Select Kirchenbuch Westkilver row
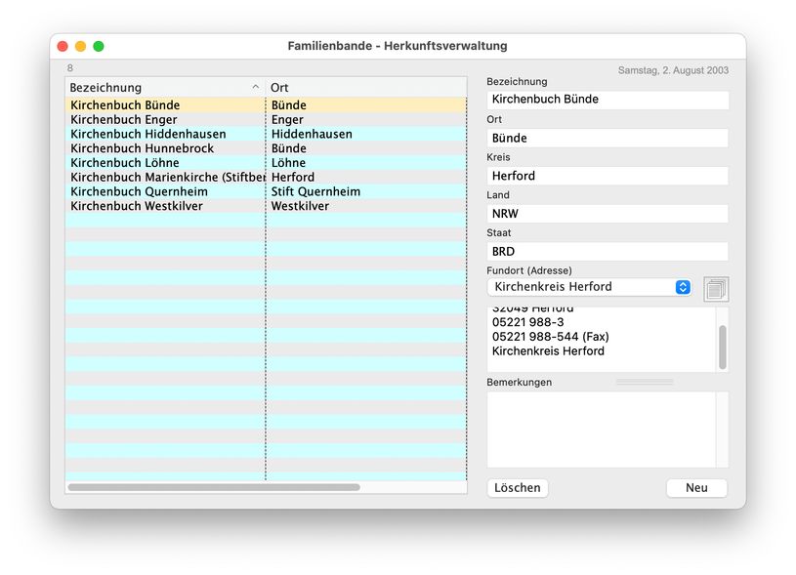The height and width of the screenshot is (575, 796). [x=164, y=206]
